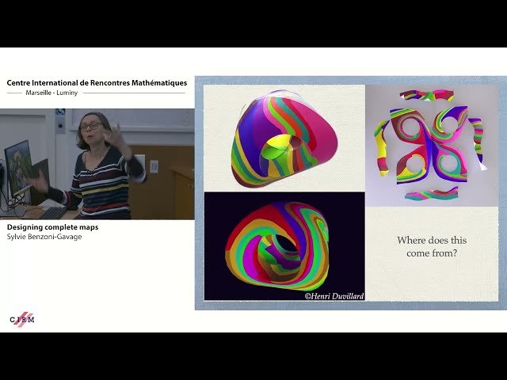Click the speaker name Sylvie Benzoni-Gavage
This screenshot has height=380, width=507.
(44, 236)
